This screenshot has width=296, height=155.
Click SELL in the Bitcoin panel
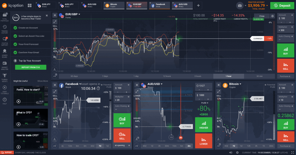pos(286,137)
